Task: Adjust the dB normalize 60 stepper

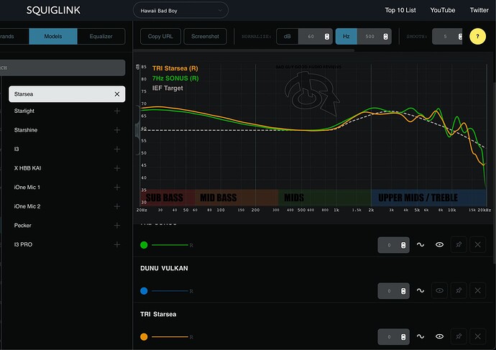Action: point(327,37)
